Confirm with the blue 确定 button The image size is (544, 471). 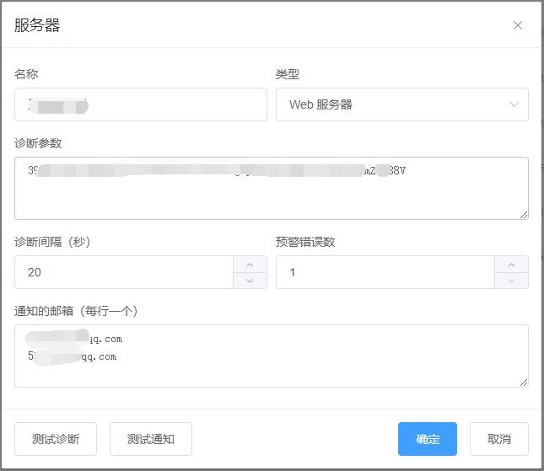pyautogui.click(x=427, y=439)
